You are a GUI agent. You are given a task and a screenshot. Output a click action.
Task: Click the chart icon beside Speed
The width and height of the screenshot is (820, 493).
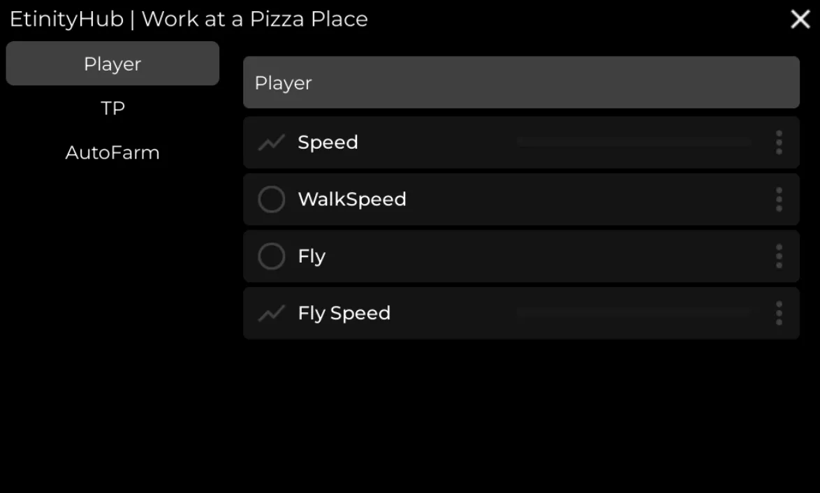(x=271, y=142)
